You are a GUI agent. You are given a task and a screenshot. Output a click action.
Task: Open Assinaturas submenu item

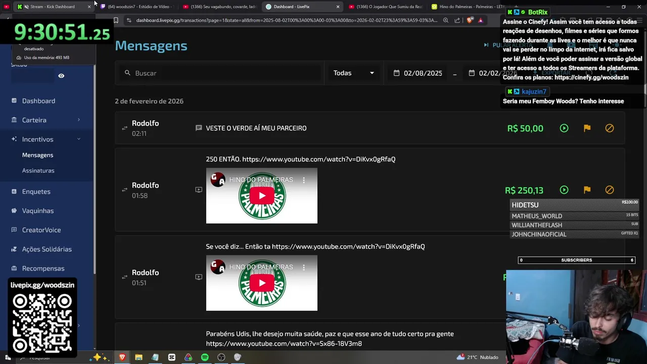pyautogui.click(x=38, y=171)
